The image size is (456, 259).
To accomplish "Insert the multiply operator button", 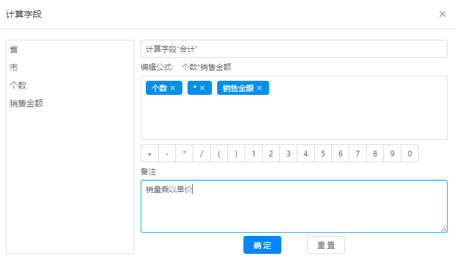I will click(184, 154).
